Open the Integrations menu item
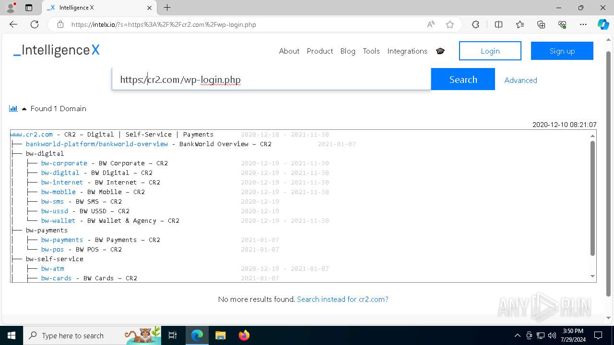Screen dimensions: 614x345 point(407,51)
